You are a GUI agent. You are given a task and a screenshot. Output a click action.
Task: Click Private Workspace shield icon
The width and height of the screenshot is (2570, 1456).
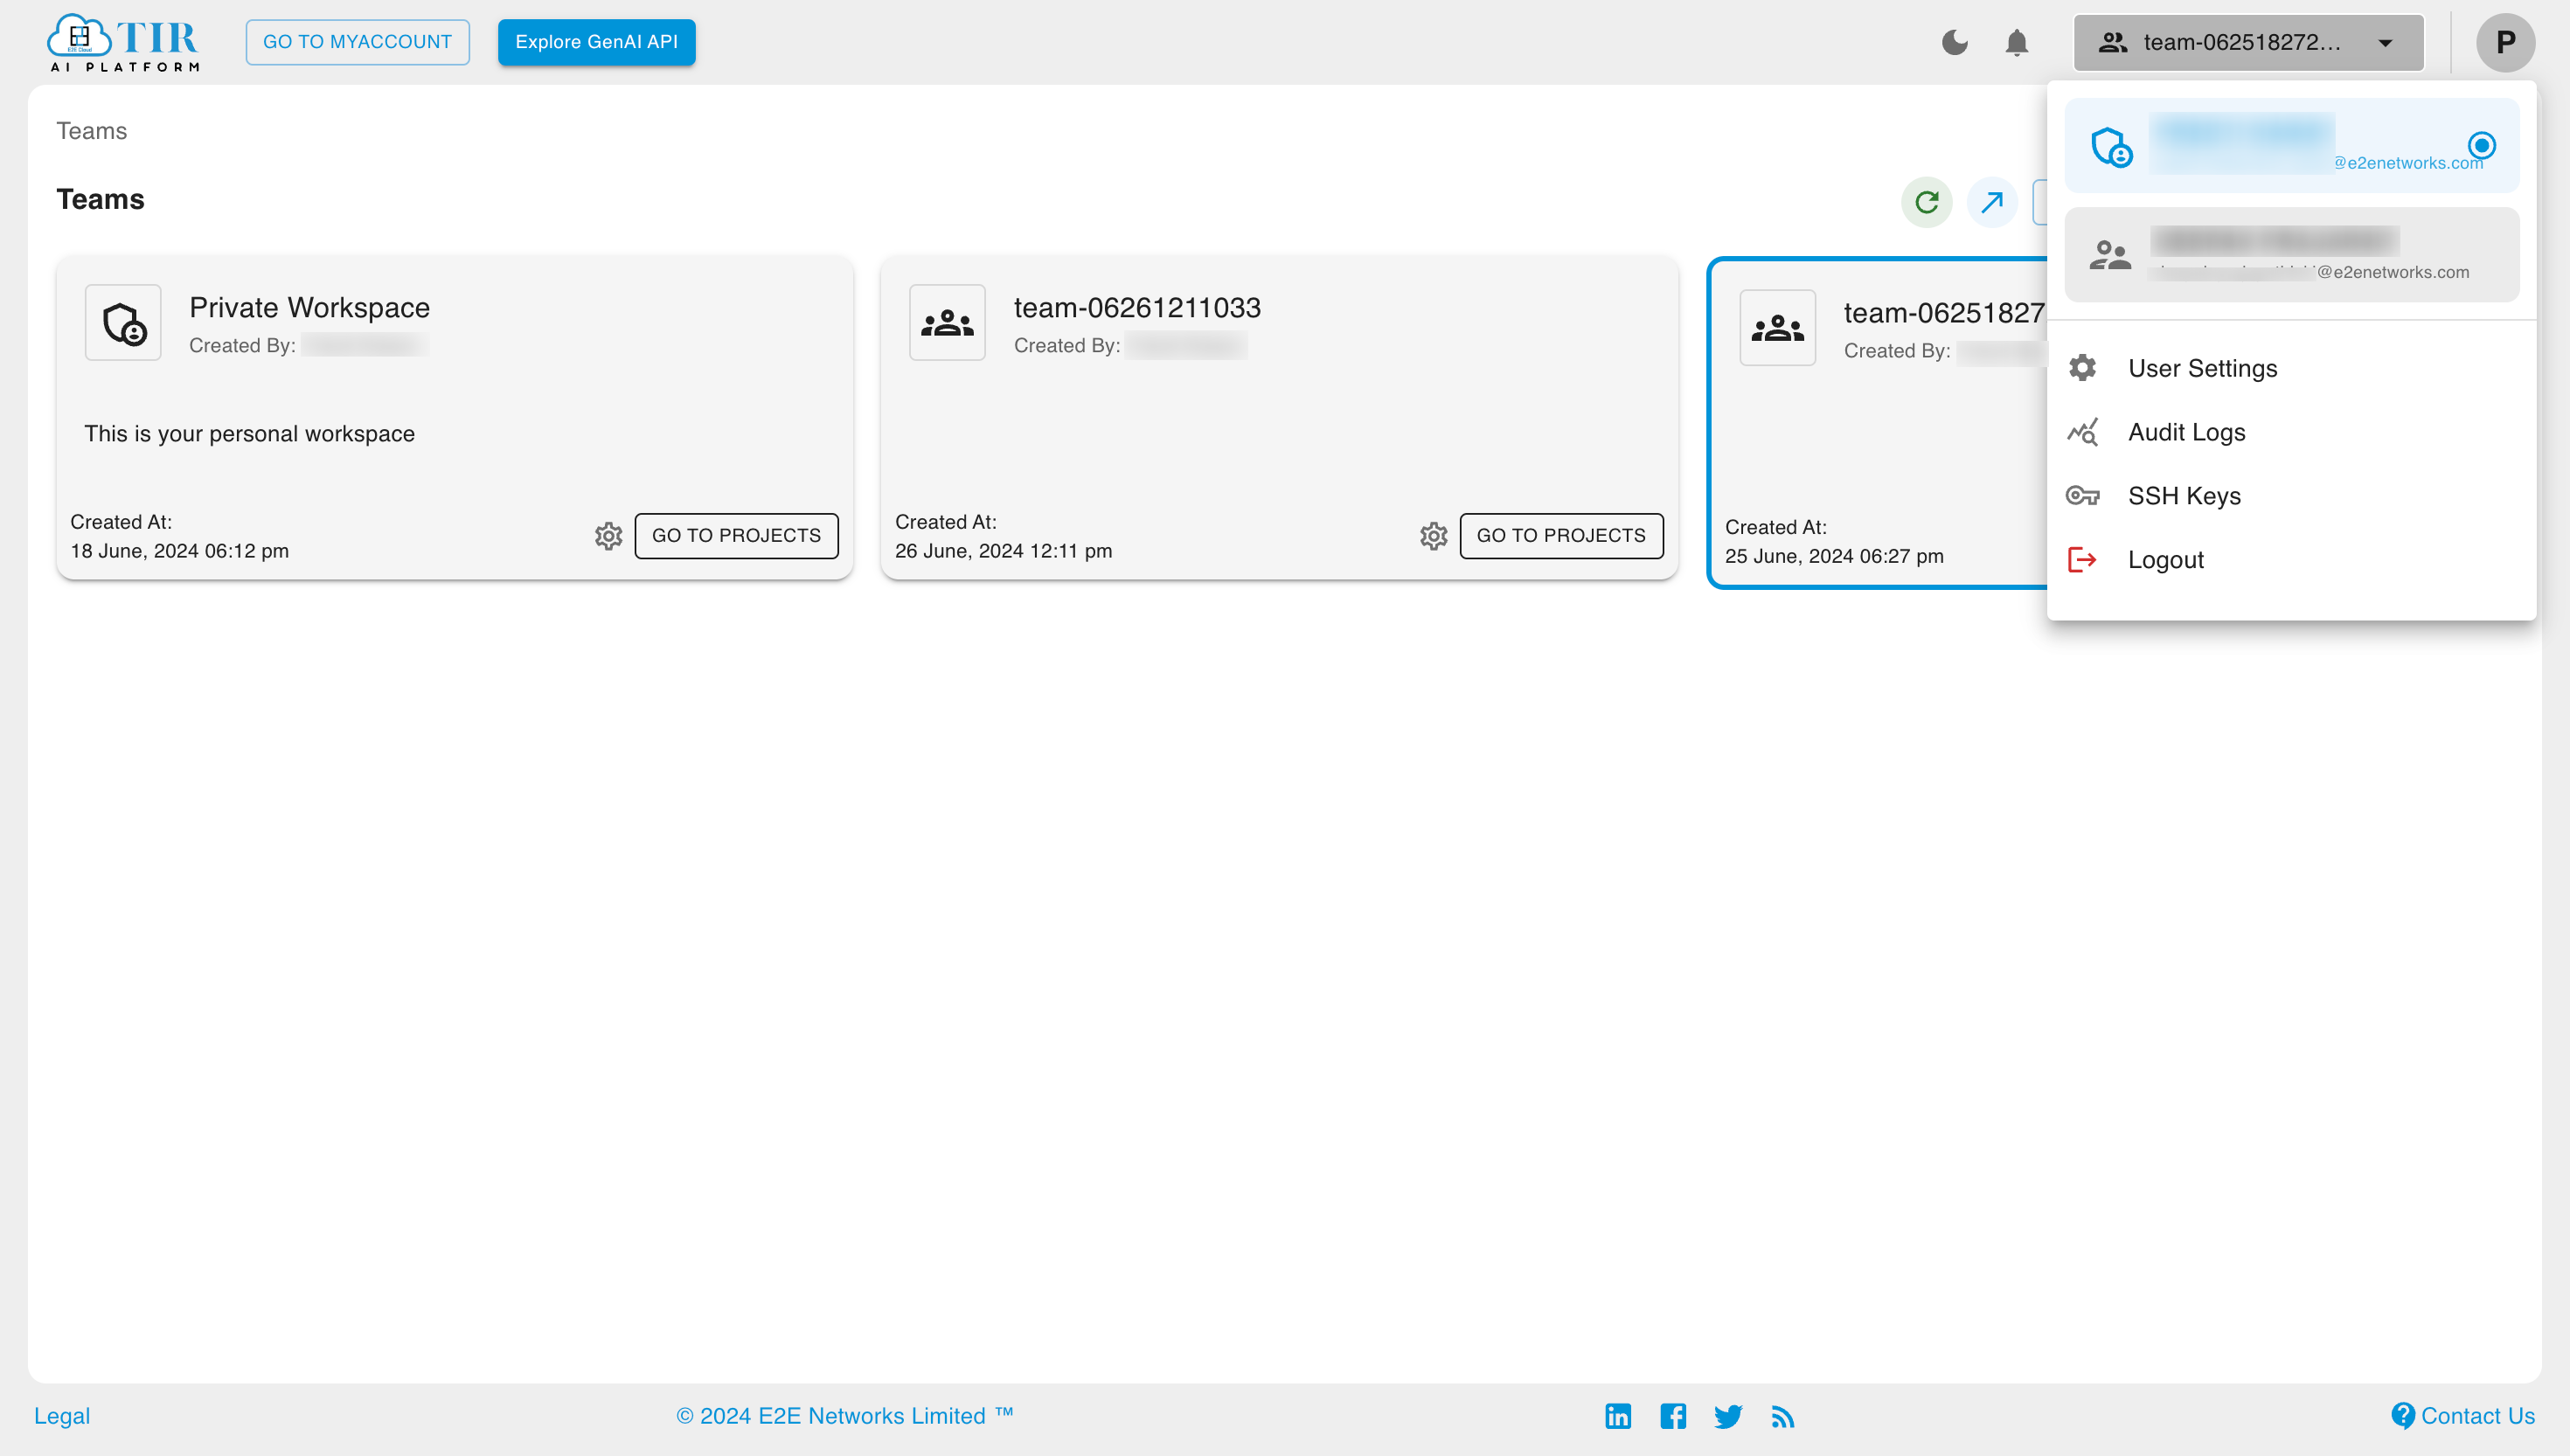pyautogui.click(x=123, y=322)
